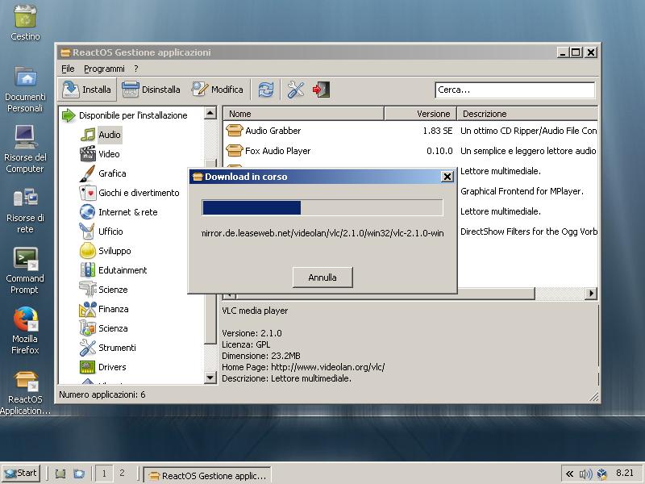Select the Audio Grabber row
645x484 pixels.
tap(410, 131)
